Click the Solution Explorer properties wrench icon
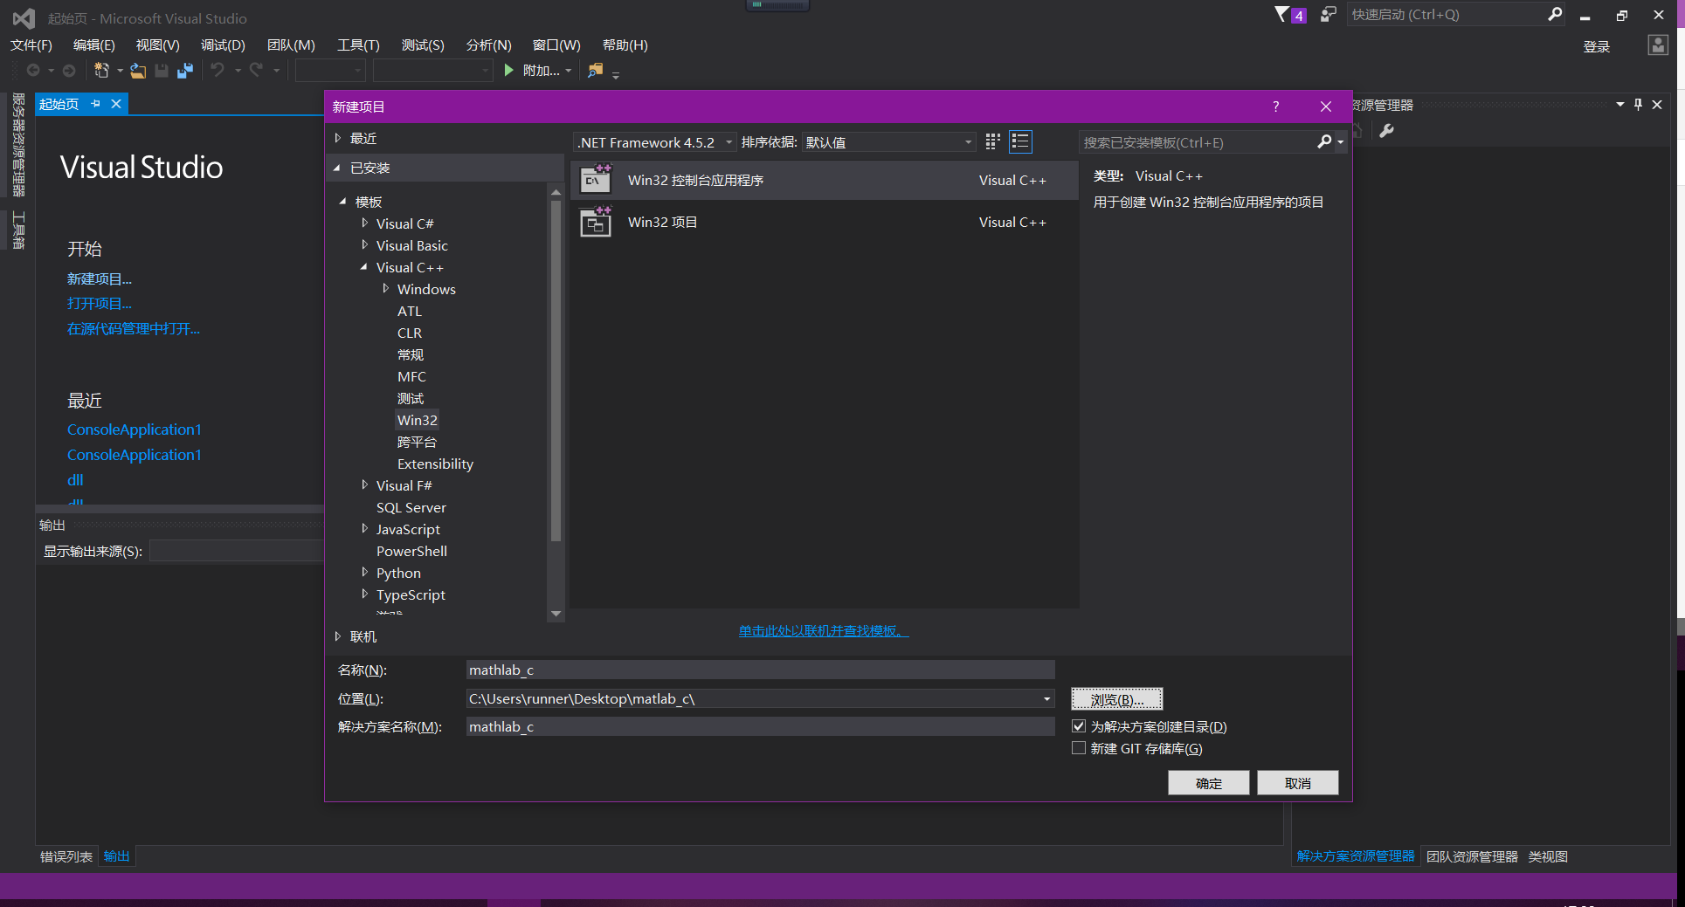 click(x=1386, y=131)
